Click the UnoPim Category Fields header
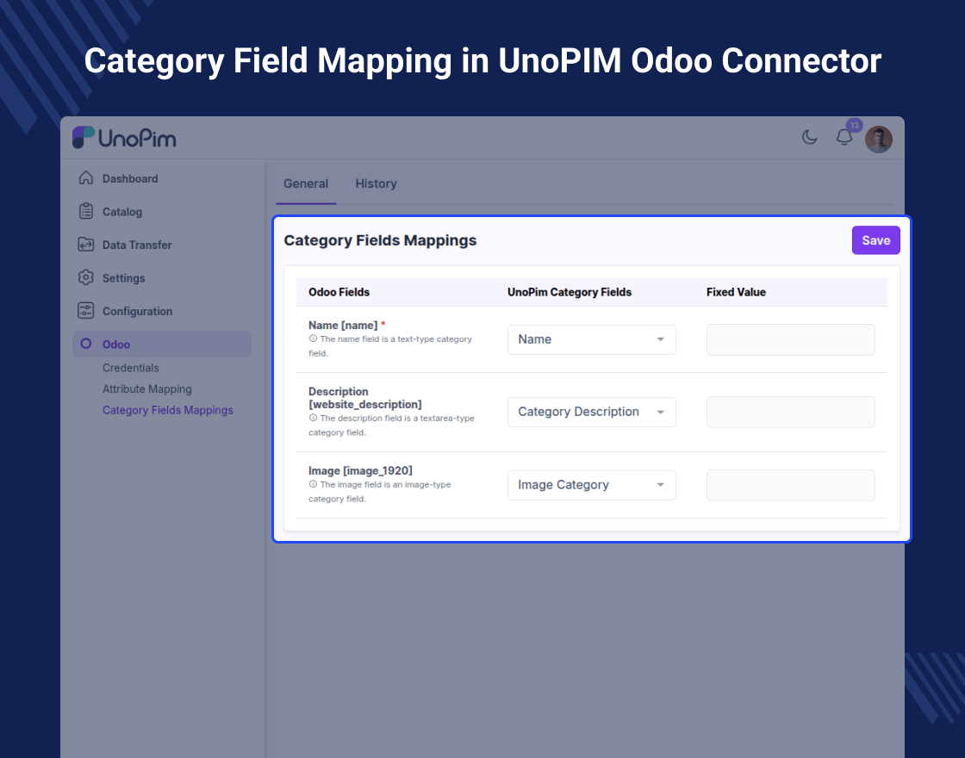965x758 pixels. 570,292
